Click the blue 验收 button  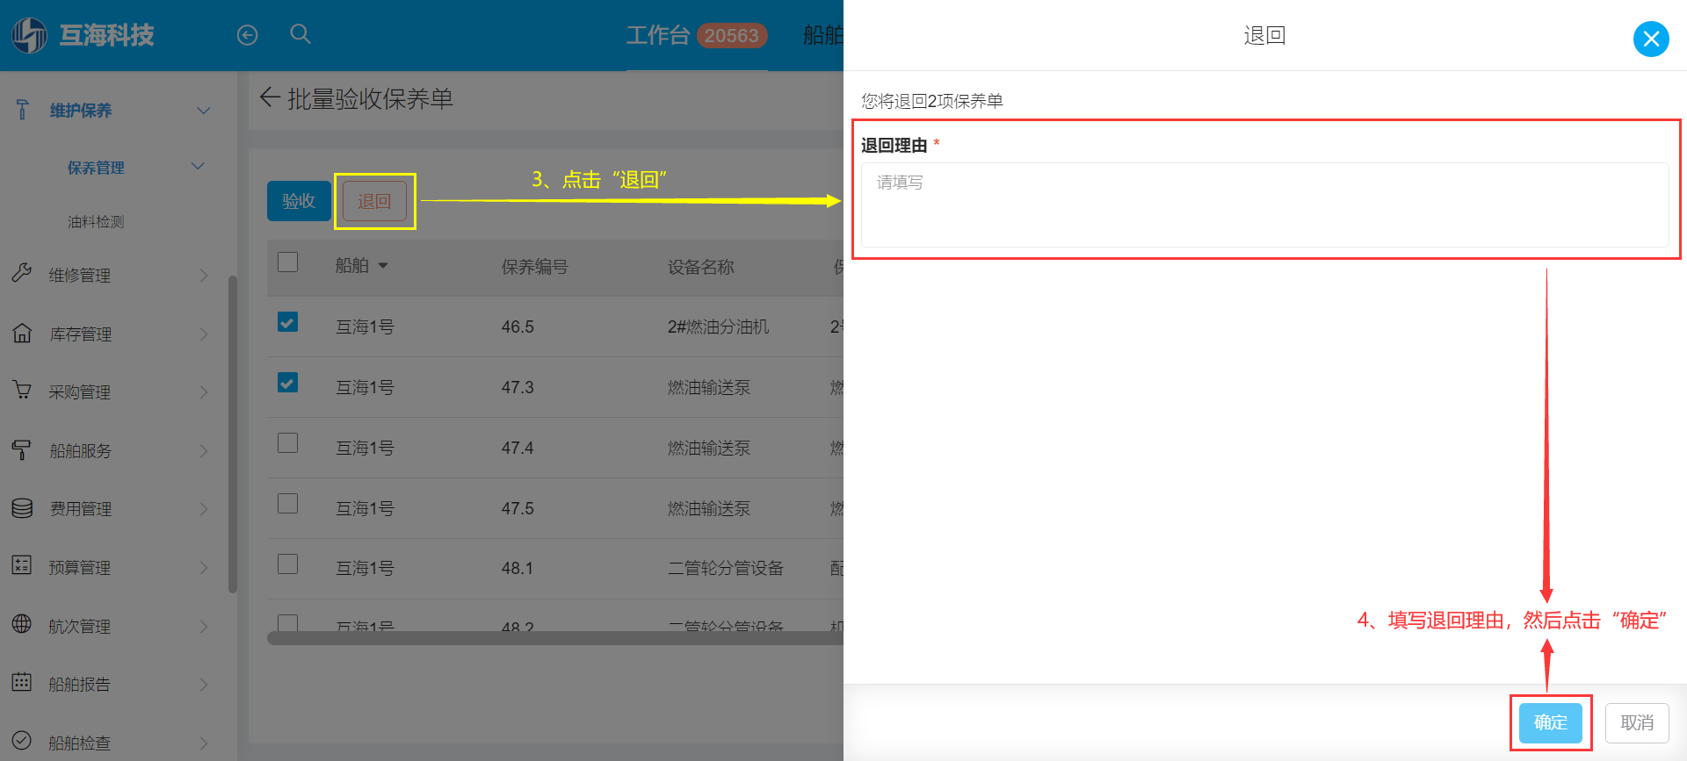pos(299,201)
